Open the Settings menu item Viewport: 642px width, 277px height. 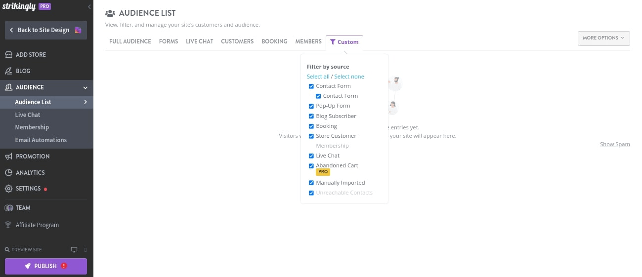(x=28, y=189)
